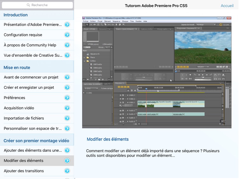
Task: Select the Mise en route section header
Action: (x=37, y=67)
